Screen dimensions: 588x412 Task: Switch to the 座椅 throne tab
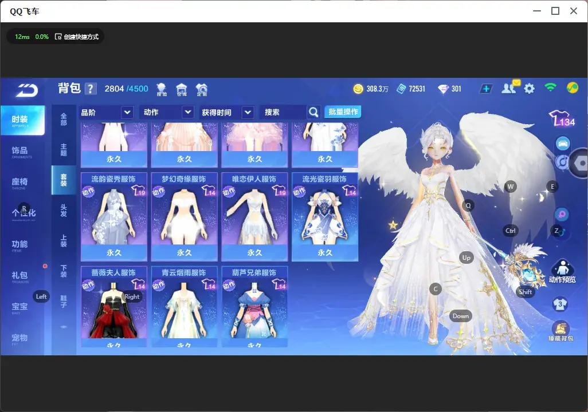pos(21,183)
